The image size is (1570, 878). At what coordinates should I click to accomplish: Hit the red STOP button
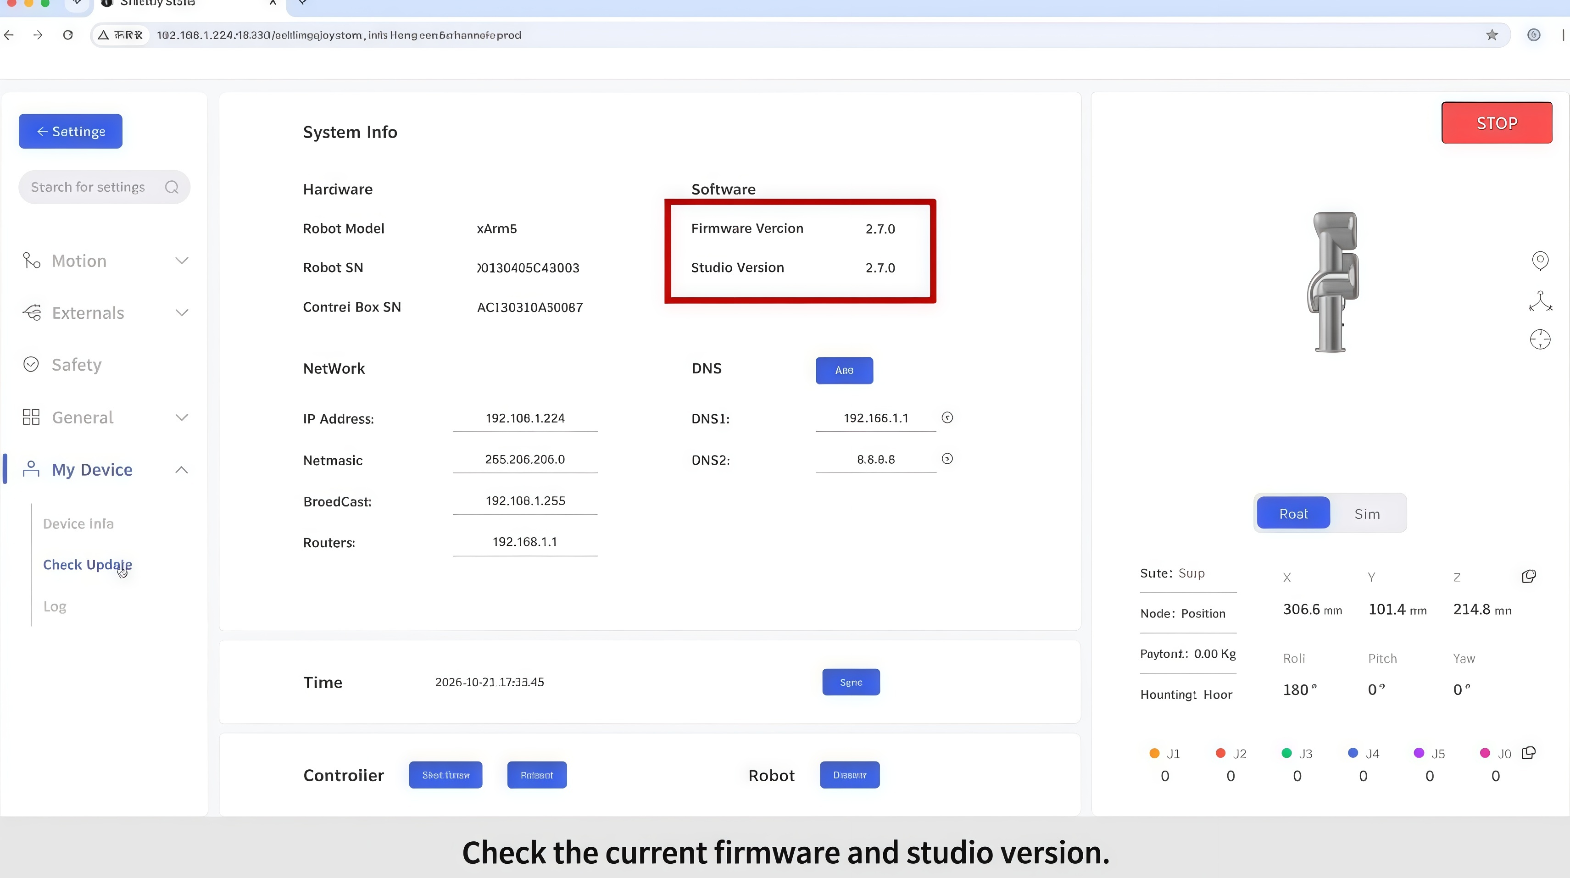coord(1497,123)
